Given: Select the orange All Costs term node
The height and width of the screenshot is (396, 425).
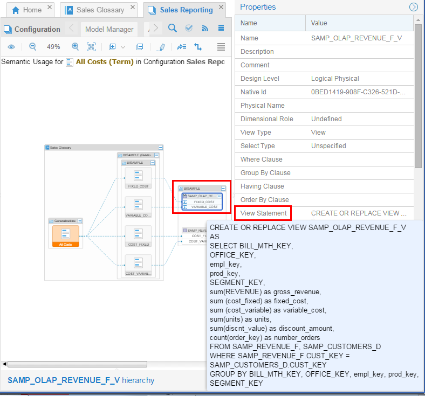Looking at the screenshot, I should [x=66, y=236].
